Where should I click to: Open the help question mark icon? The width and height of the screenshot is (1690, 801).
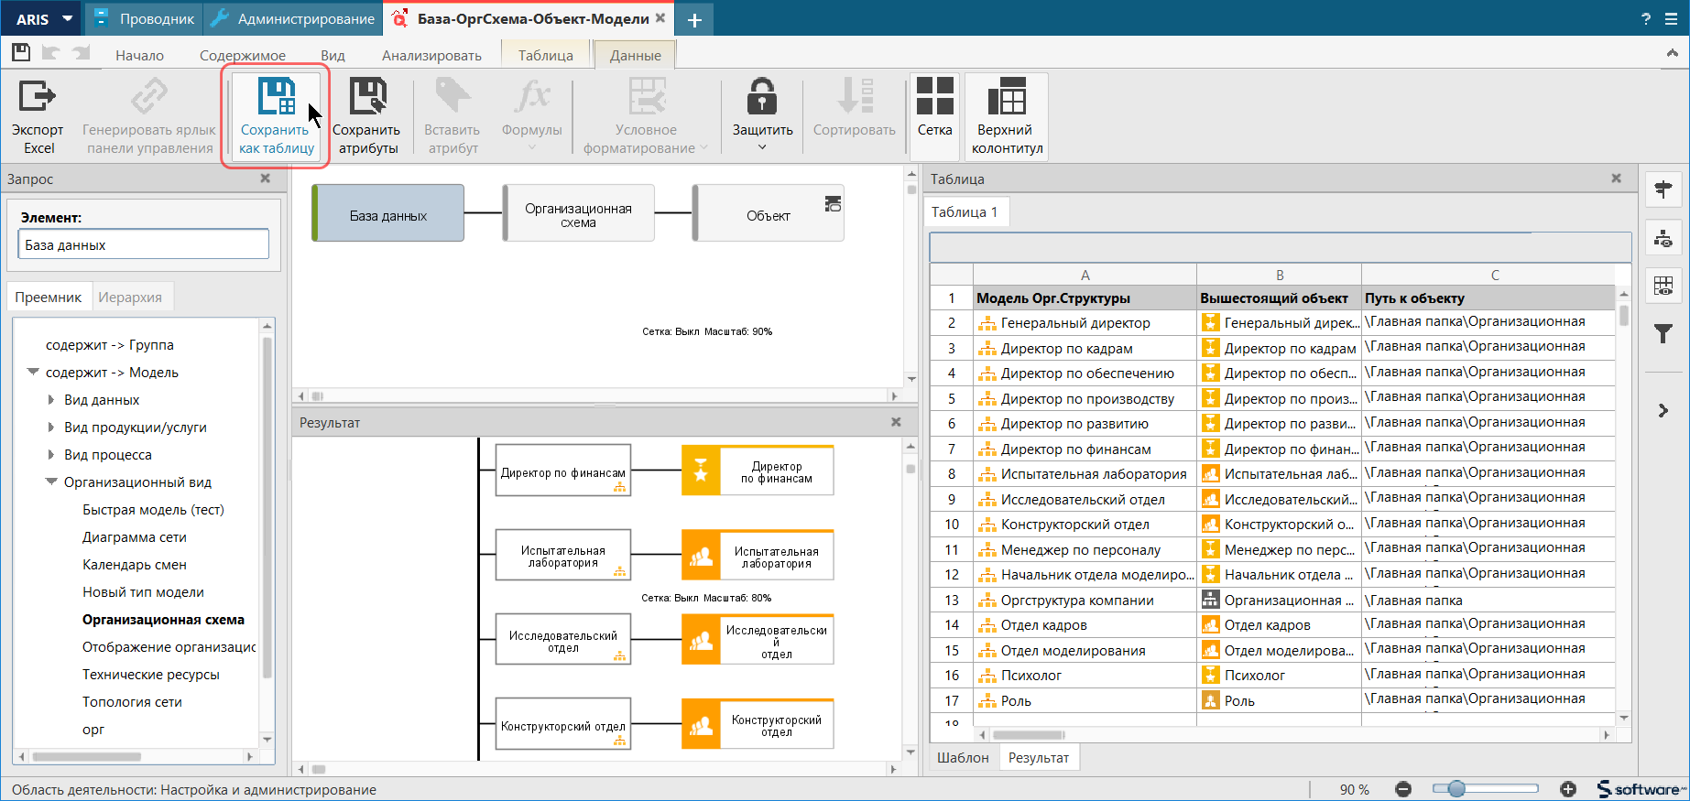[1646, 19]
